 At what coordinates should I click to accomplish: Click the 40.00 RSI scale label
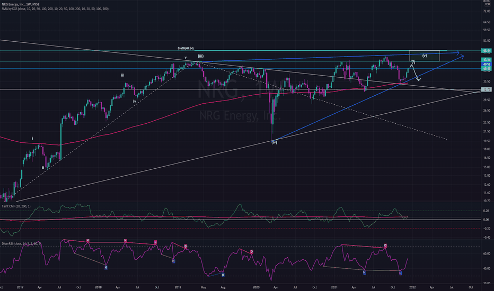coord(487,269)
